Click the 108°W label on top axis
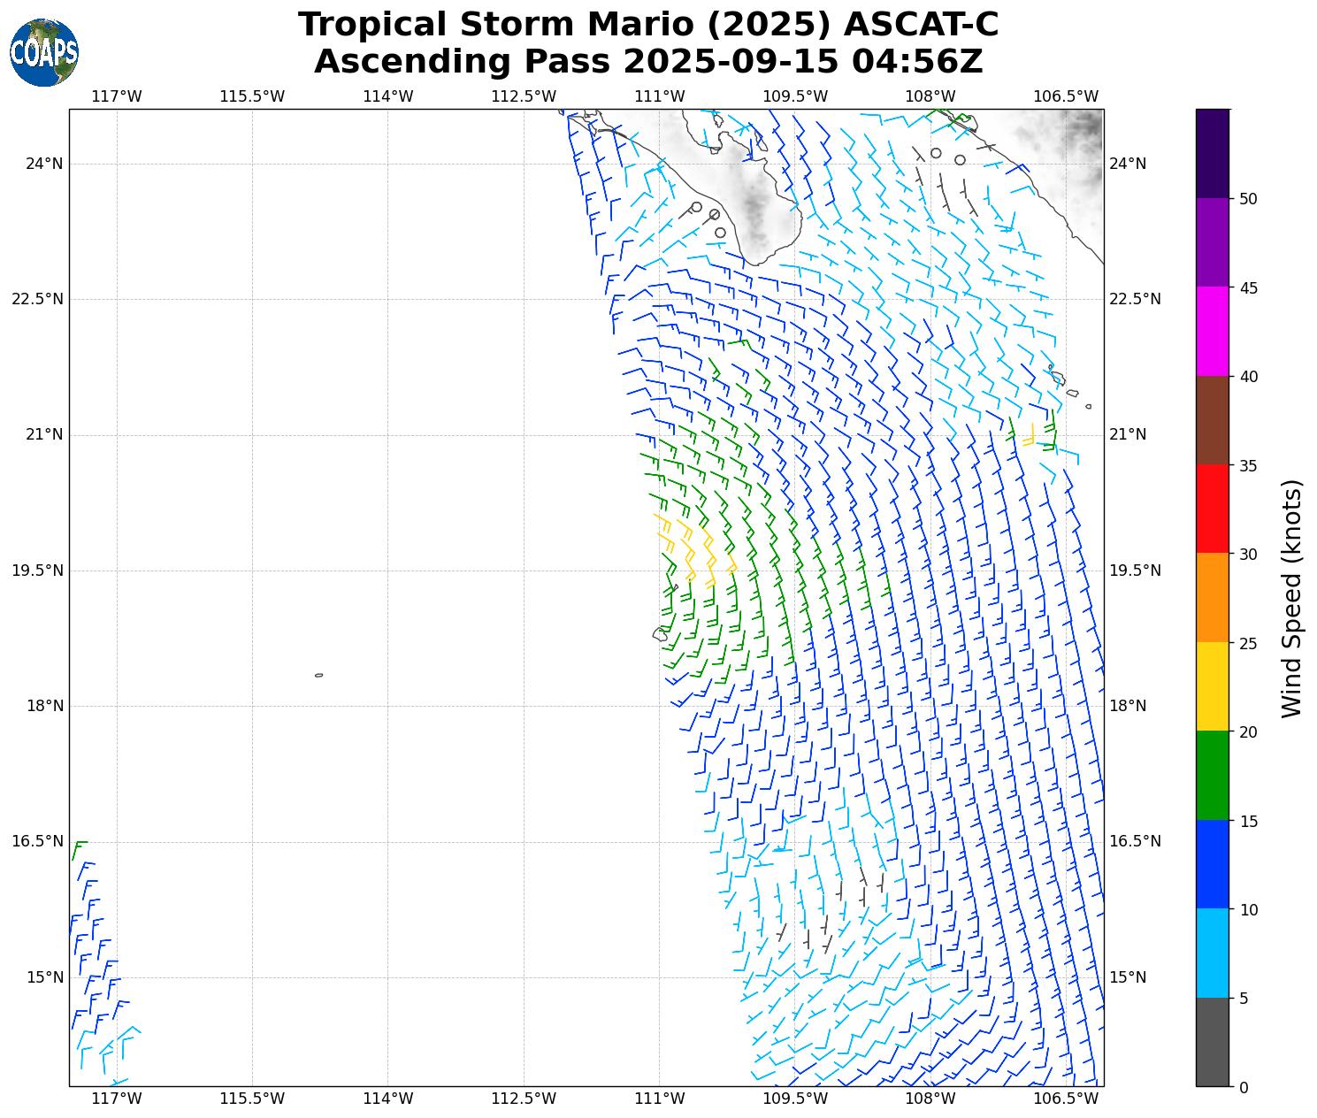Viewport: 1317px width, 1118px height. coord(930,96)
